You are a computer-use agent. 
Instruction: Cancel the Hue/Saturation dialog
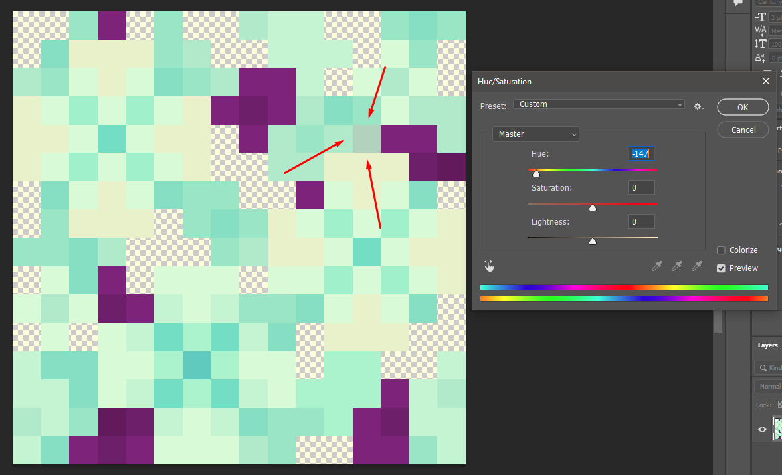(x=743, y=130)
